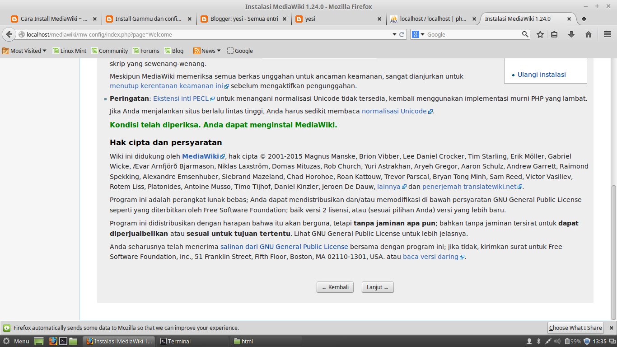This screenshot has width=617, height=347.
Task: Expand the News bookmark feed dropdown
Action: pyautogui.click(x=207, y=51)
